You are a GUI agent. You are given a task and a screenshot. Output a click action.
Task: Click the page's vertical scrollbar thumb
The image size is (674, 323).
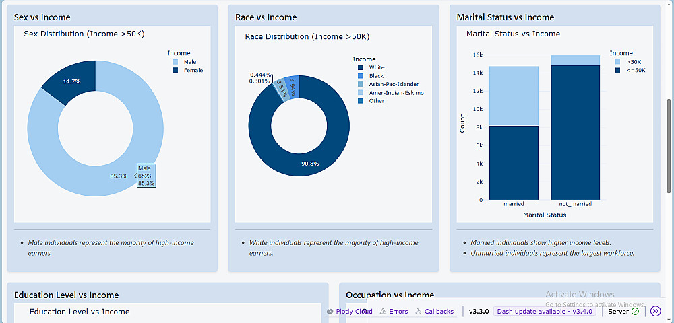pyautogui.click(x=669, y=146)
